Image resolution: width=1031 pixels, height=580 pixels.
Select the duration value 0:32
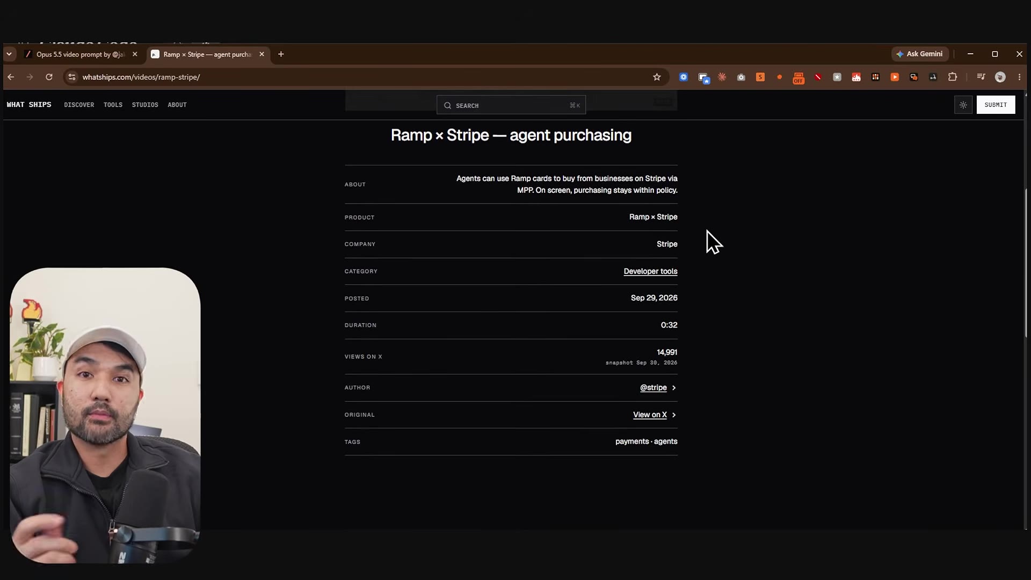click(x=669, y=325)
